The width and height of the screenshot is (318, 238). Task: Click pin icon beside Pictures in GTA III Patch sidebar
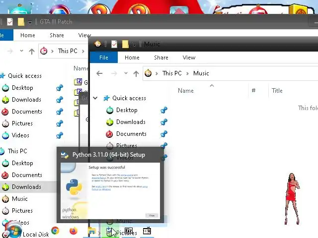point(60,123)
